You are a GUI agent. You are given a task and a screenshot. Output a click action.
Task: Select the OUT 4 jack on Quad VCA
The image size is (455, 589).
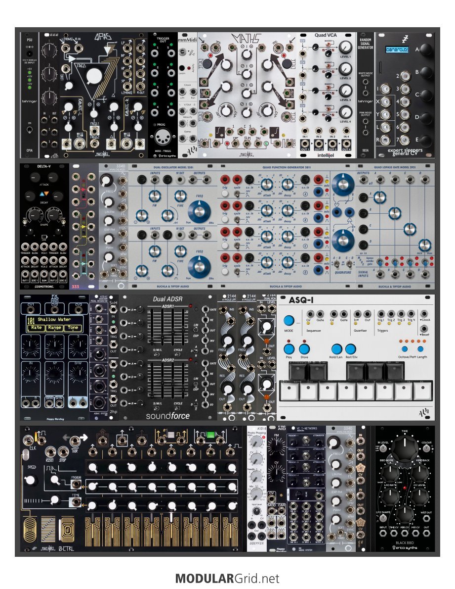346,143
